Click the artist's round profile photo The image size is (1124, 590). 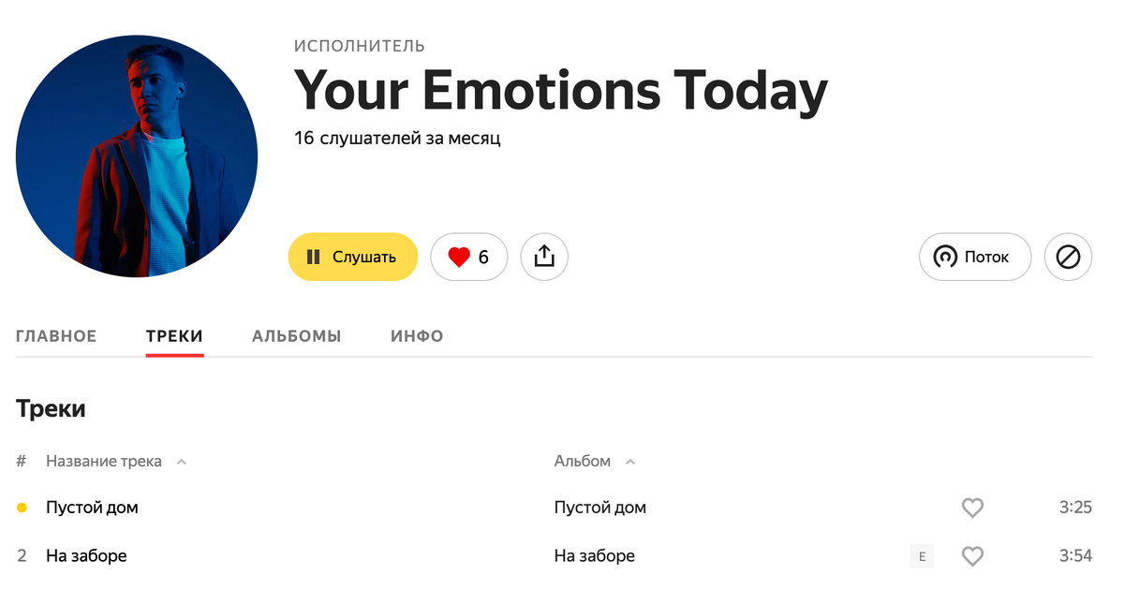137,156
